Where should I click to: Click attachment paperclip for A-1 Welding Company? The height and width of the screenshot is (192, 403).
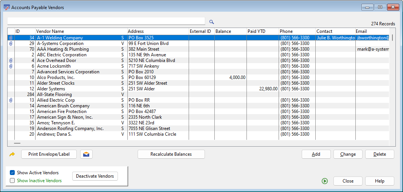click(x=11, y=38)
